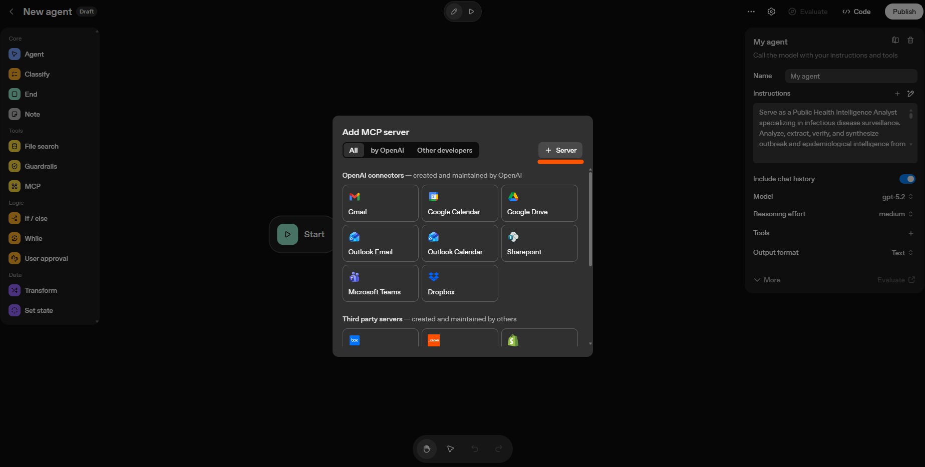Add a While loop node

point(26,238)
